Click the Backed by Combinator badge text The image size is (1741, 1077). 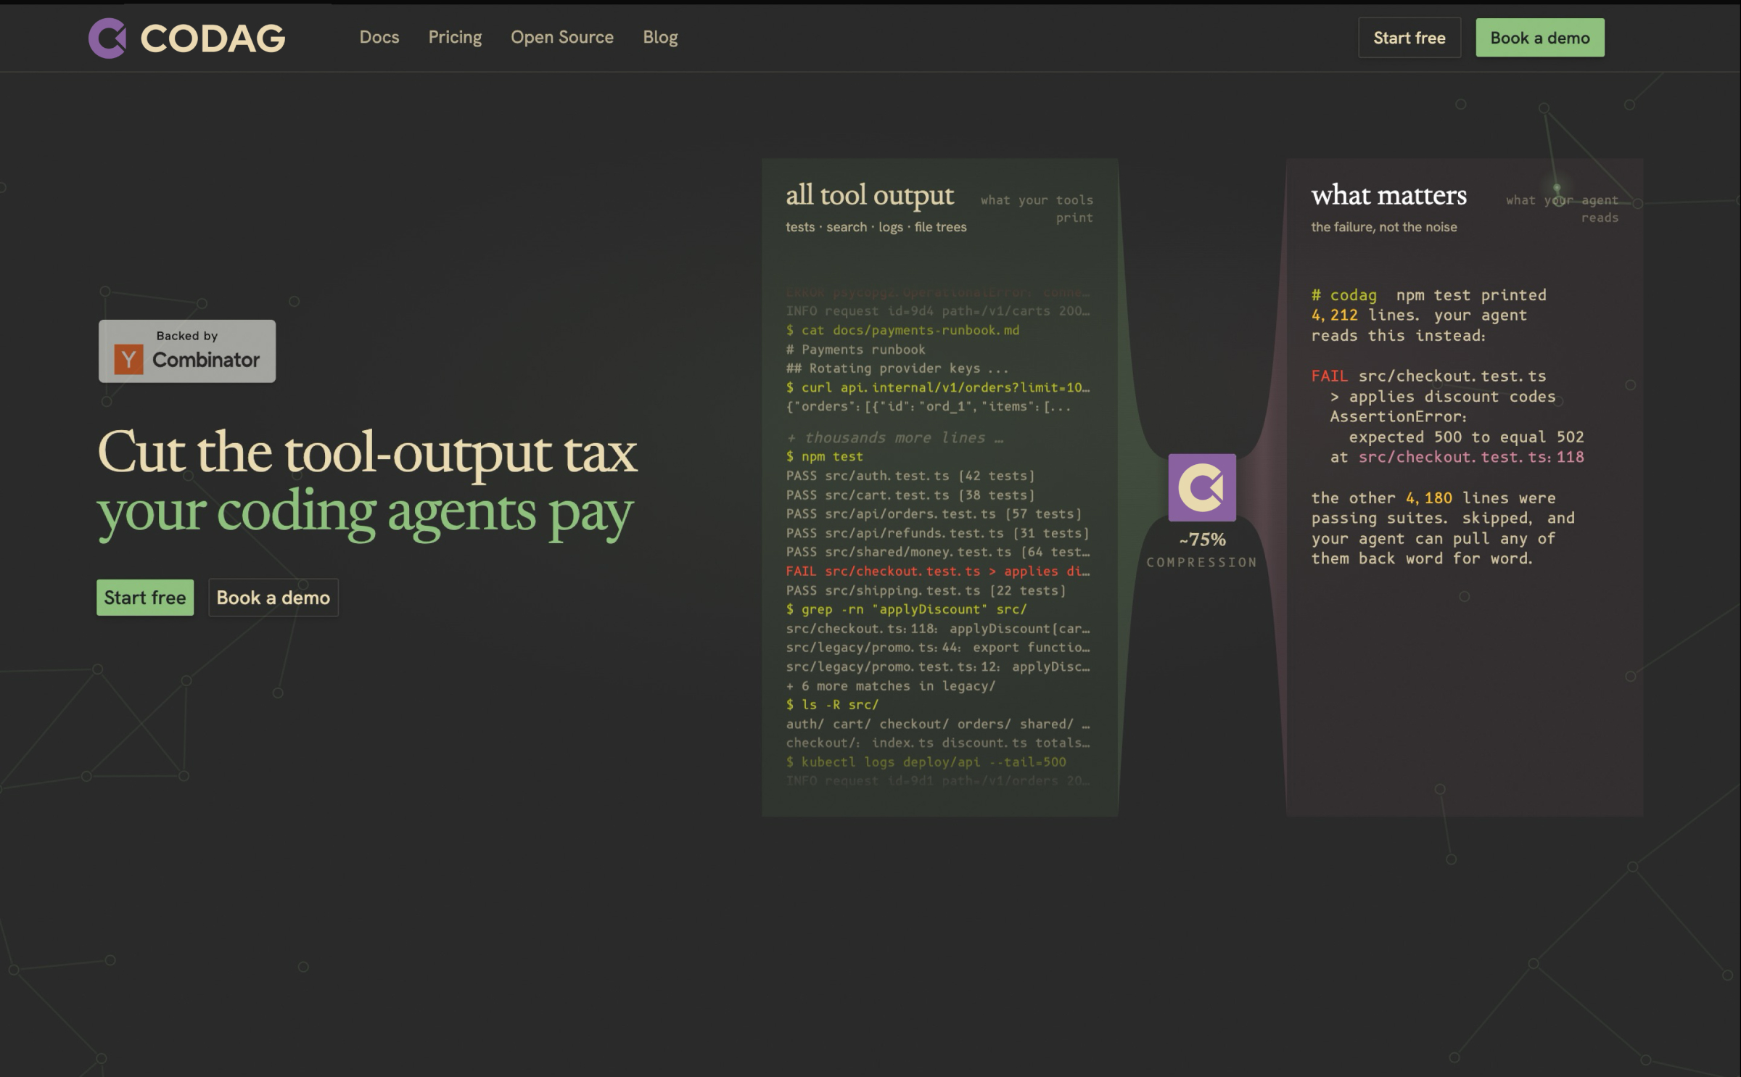coord(187,351)
